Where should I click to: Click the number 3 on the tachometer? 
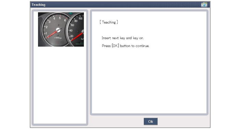pyautogui.click(x=49, y=22)
